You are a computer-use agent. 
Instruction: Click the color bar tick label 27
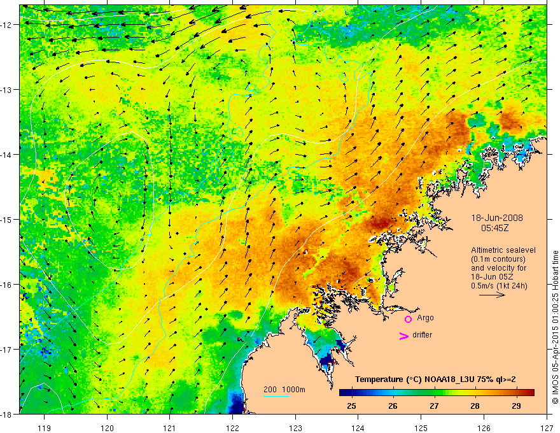(434, 406)
